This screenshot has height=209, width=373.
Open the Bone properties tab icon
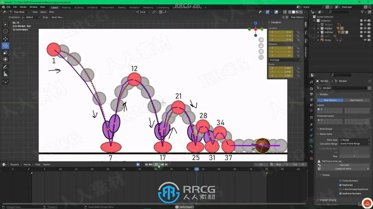312,146
